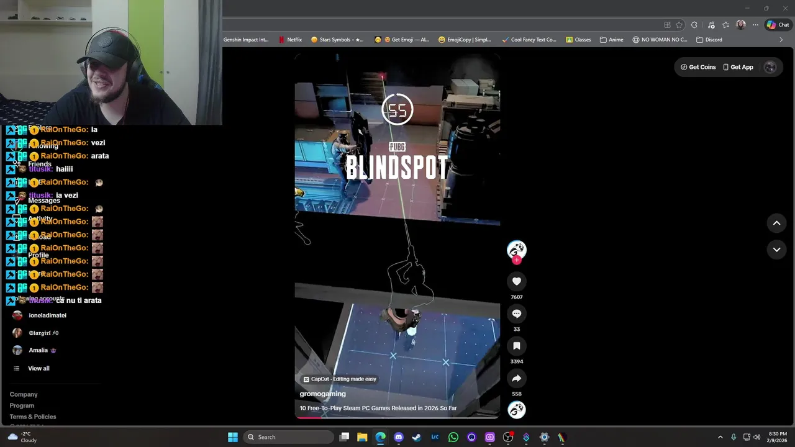Open Edge extensions puzzle icon
This screenshot has height=447, width=795.
click(x=694, y=25)
